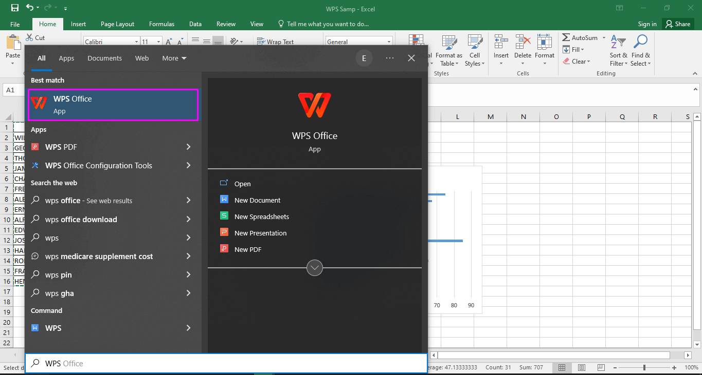This screenshot has width=702, height=375.
Task: Switch to the Apps filter in search
Action: click(x=66, y=58)
